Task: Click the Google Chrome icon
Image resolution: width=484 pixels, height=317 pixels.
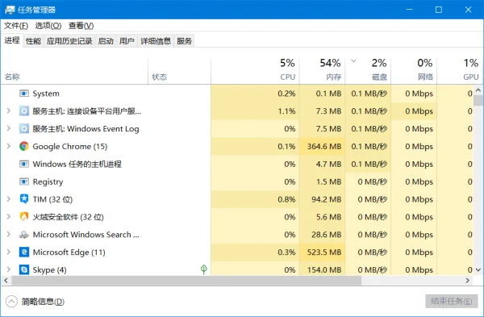Action: pos(24,146)
